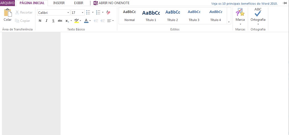Click inside the blank note page

click(175, 84)
